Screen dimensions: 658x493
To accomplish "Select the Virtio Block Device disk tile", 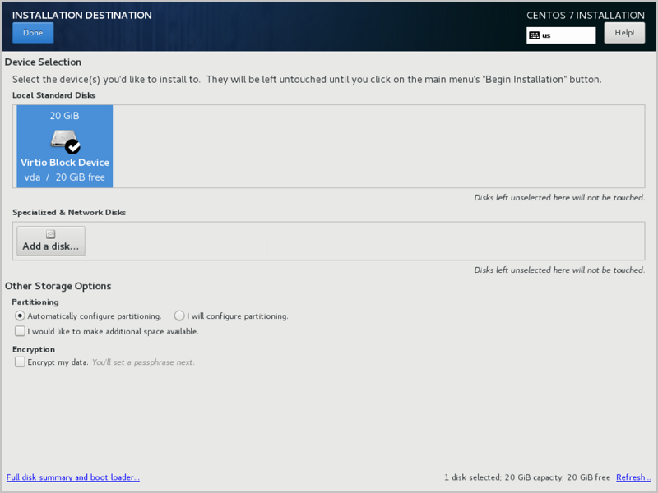I will point(65,145).
